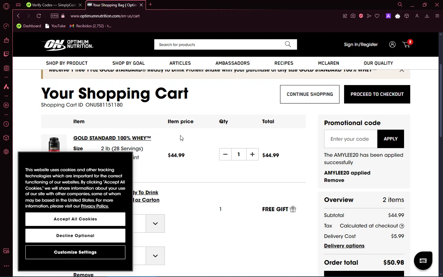The image size is (443, 277).
Task: Collapse the free shake promo banner
Action: [402, 71]
